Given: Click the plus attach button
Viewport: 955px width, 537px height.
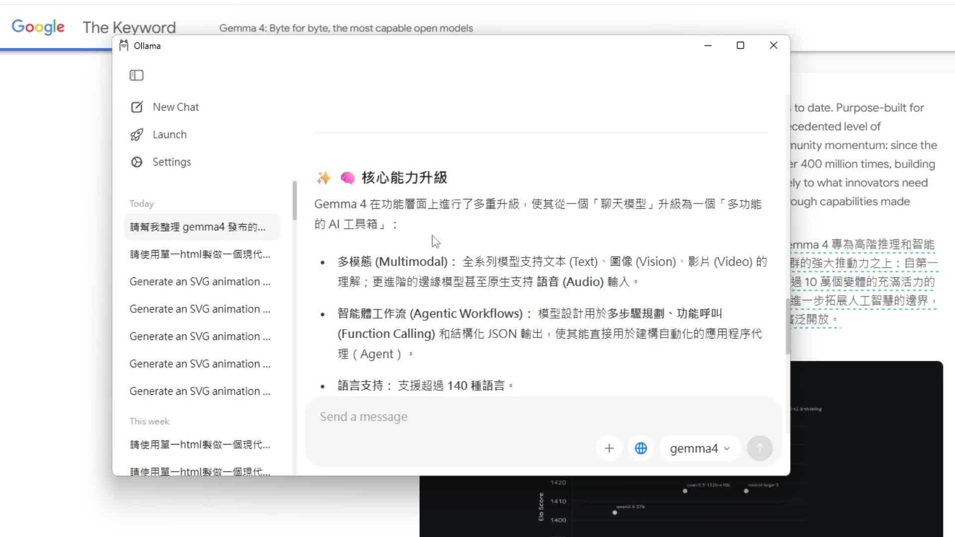Looking at the screenshot, I should click(609, 448).
